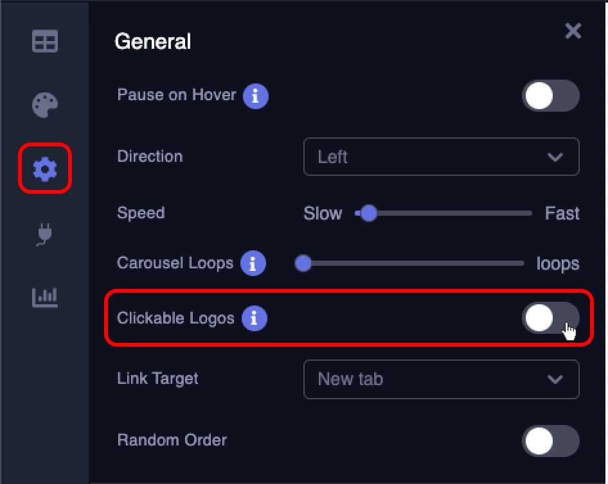
Task: Click the Carousel Loops slider handle
Action: [303, 263]
